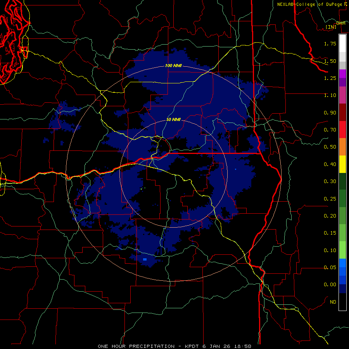
Task: Pick the bright red swatch on the scale
Action: [342, 130]
